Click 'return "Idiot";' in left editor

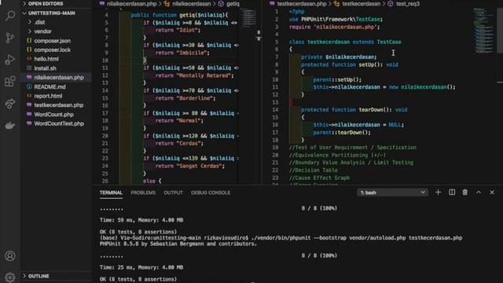[x=178, y=30]
